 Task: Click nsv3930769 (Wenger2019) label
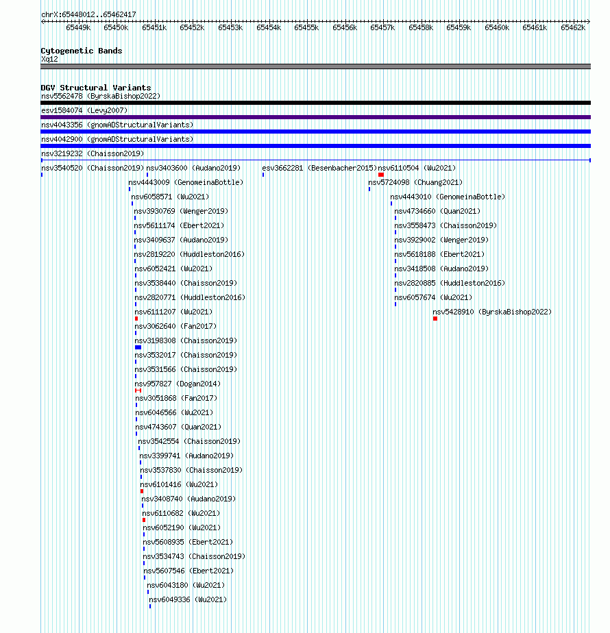pyautogui.click(x=181, y=211)
